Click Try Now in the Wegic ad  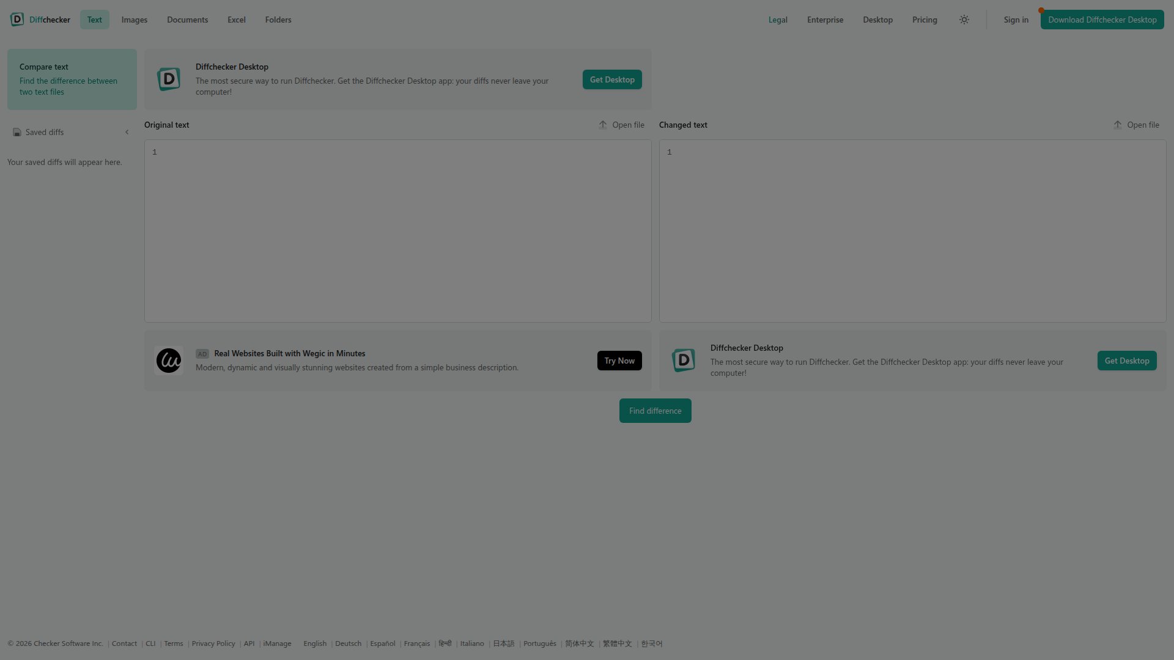point(619,361)
